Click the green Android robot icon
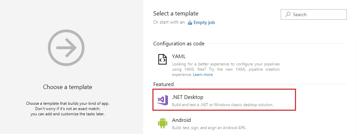This screenshot has width=357, height=134. pos(163,123)
